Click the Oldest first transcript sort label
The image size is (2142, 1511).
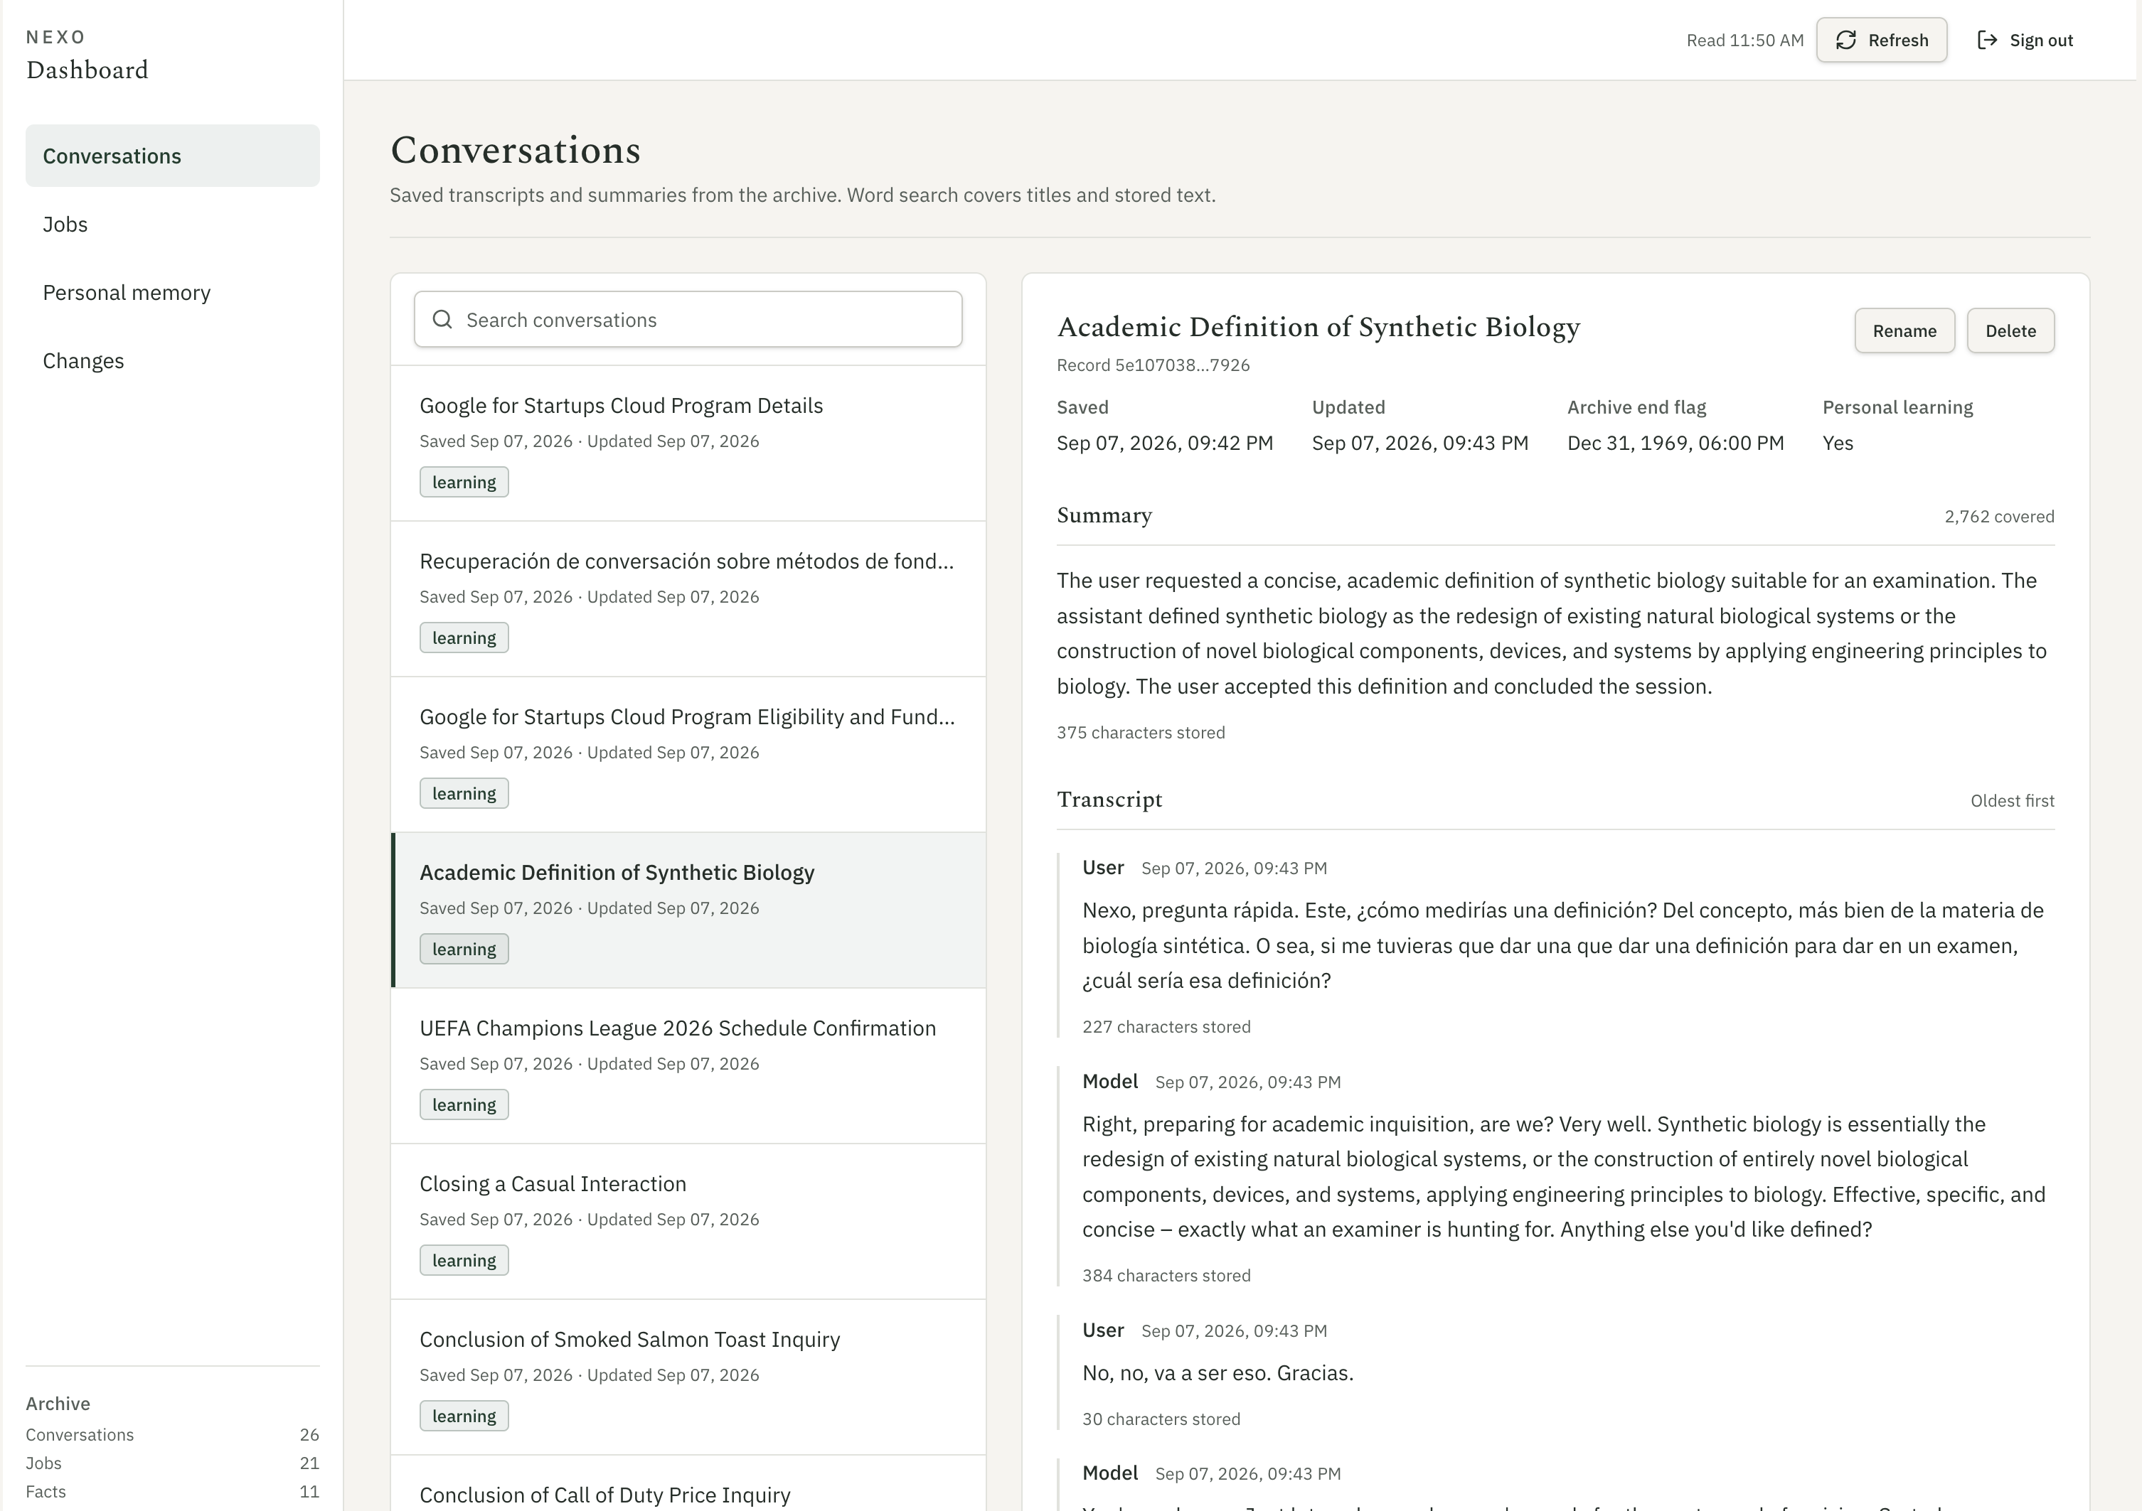coord(2013,801)
